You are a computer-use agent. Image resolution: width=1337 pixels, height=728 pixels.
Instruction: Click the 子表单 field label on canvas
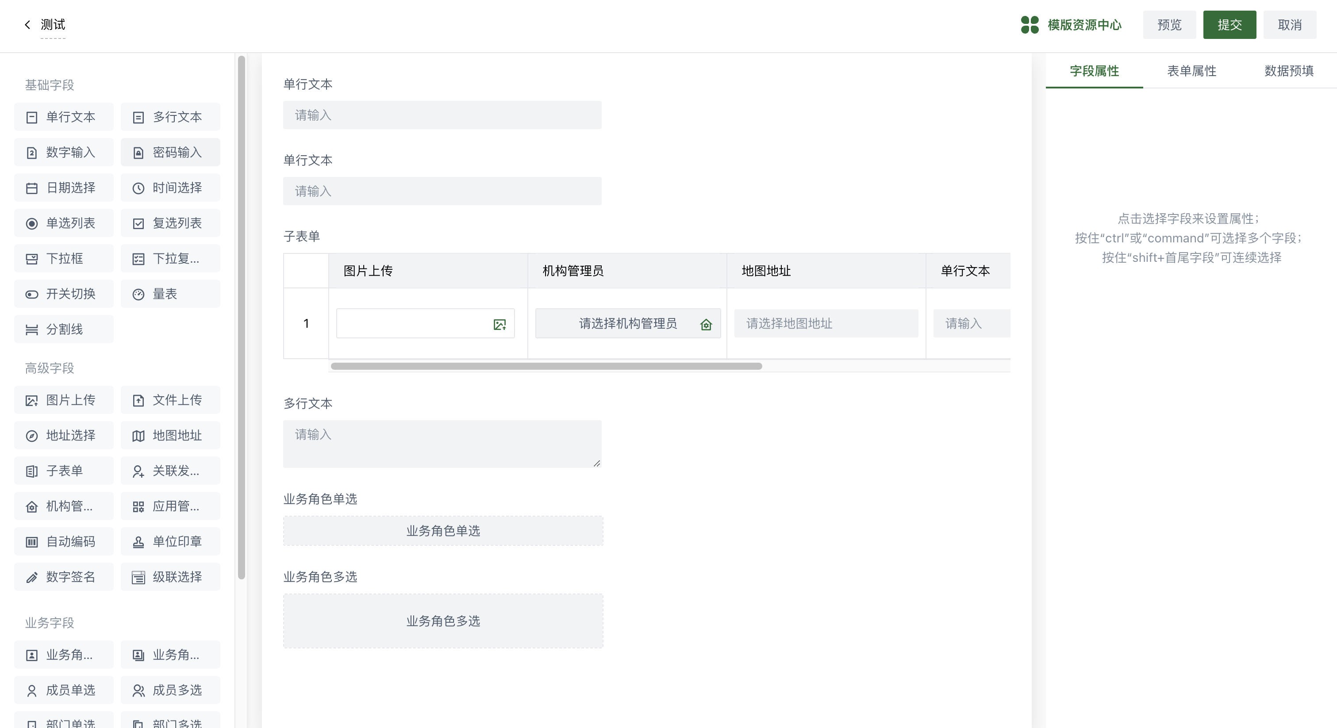pyautogui.click(x=302, y=236)
